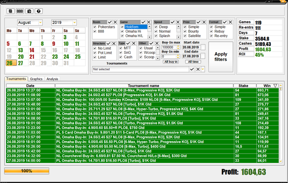Open help with question mark icon
The height and width of the screenshot is (183, 288).
pos(39,11)
